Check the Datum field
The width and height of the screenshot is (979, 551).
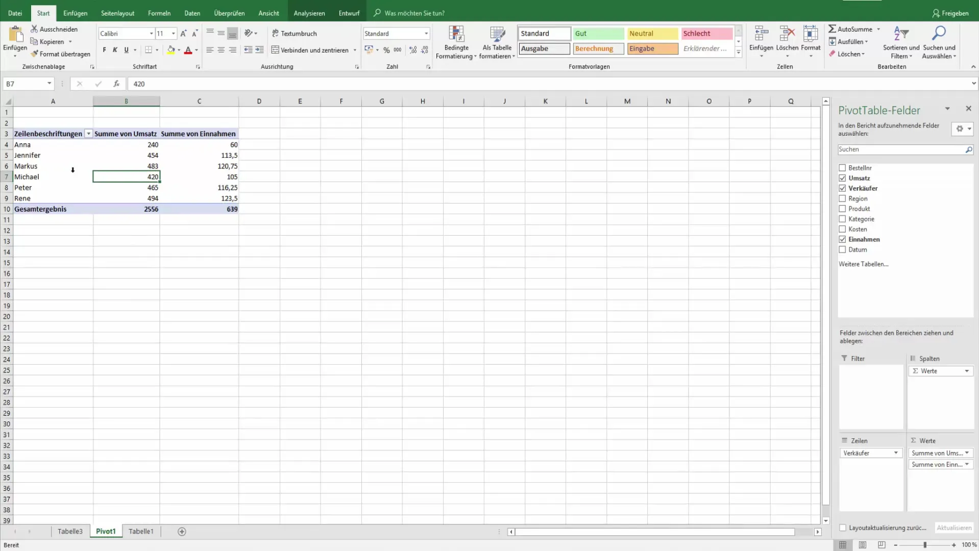842,249
